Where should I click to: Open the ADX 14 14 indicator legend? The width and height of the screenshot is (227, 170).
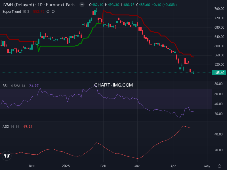[11, 127]
